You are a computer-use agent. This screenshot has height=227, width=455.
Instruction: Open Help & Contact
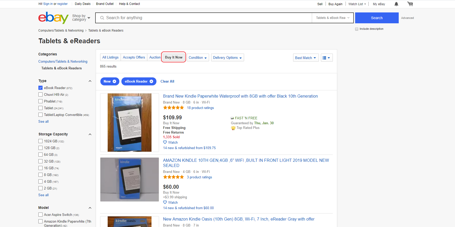point(129,4)
